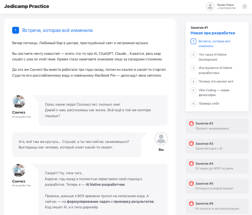Expand the Промпт-инжиниринг lesson card
The image size is (252, 215).
217,126
